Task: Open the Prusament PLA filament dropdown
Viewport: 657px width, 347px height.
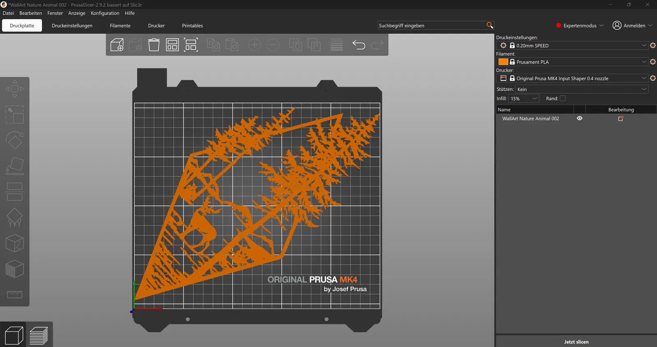Action: (572, 62)
